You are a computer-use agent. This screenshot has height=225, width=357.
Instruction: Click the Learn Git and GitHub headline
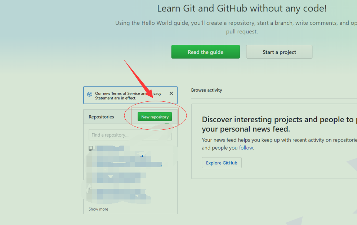[242, 9]
